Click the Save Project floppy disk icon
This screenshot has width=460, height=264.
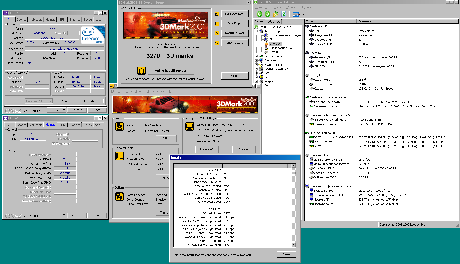(217, 24)
